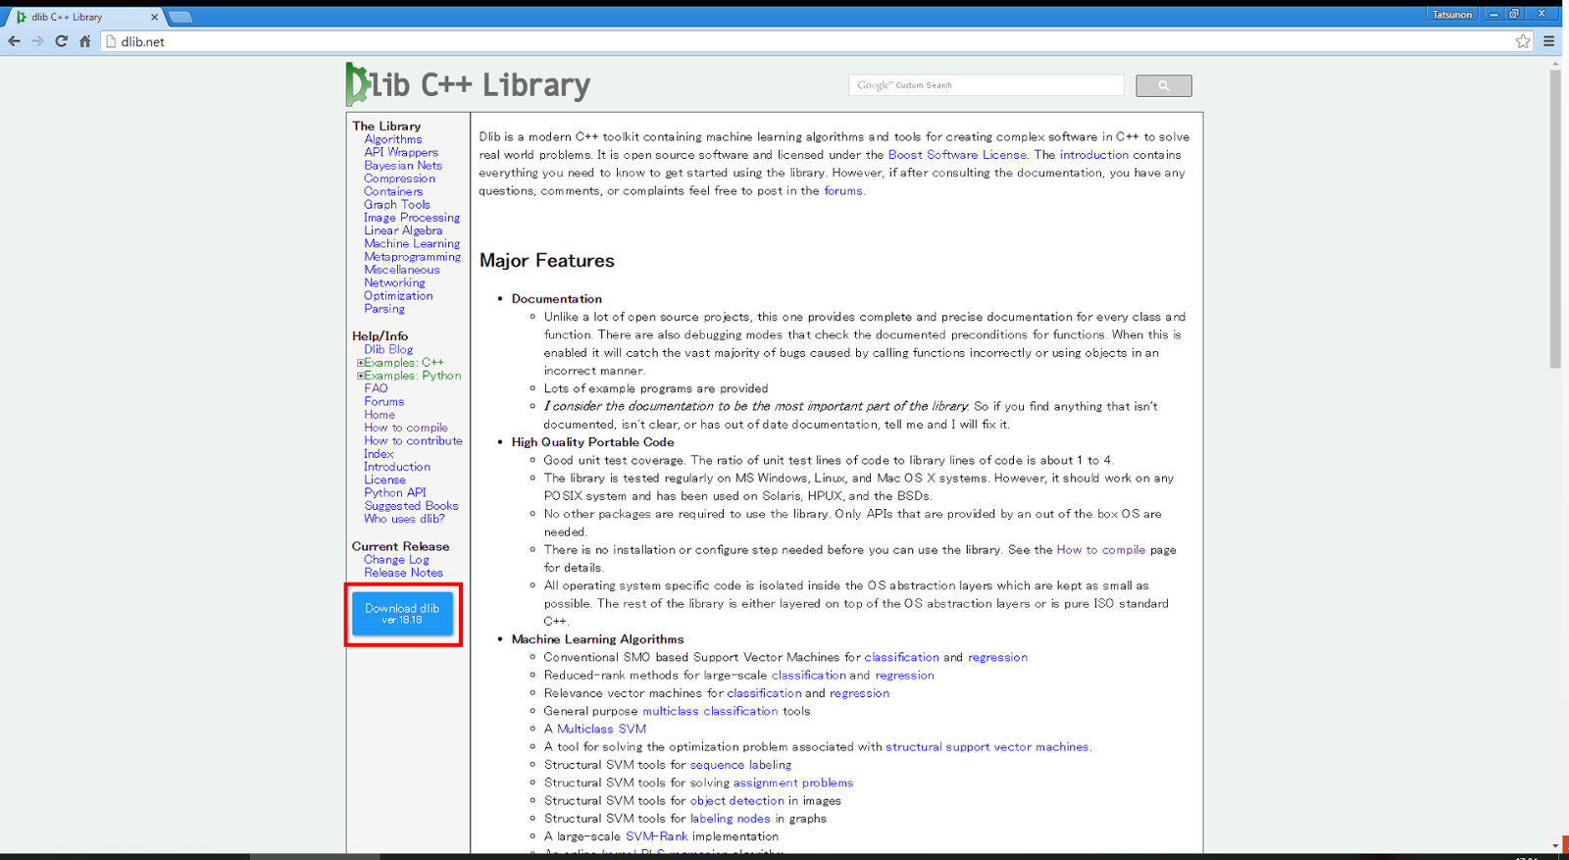This screenshot has height=860, width=1569.
Task: Open the Who uses dlib? link
Action: tap(404, 519)
